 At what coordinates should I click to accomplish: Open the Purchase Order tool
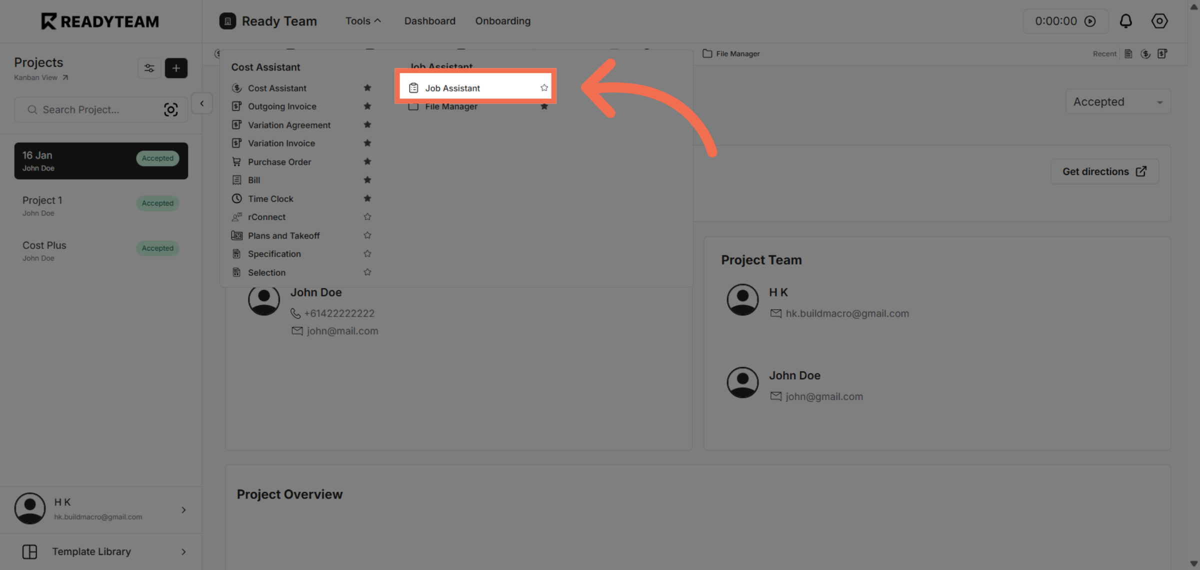click(279, 161)
